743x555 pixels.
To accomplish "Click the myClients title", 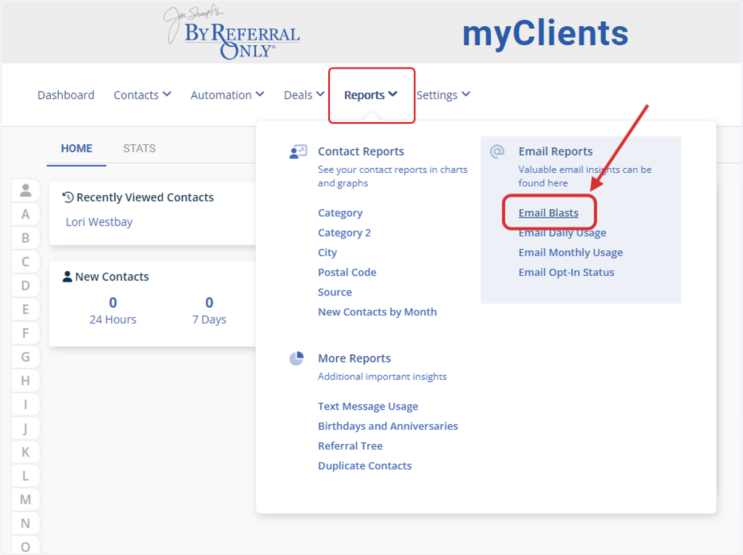I will pyautogui.click(x=545, y=33).
